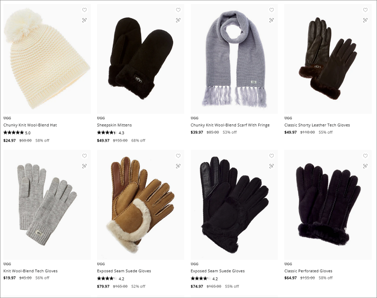Open Classic Shorty Leather Tech Gloves title
Viewport: 377px width, 298px height.
point(317,125)
